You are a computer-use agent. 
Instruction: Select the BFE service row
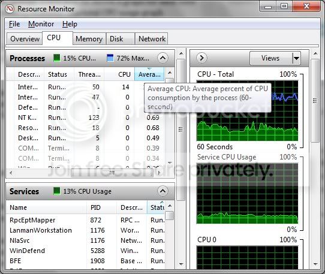(86, 261)
